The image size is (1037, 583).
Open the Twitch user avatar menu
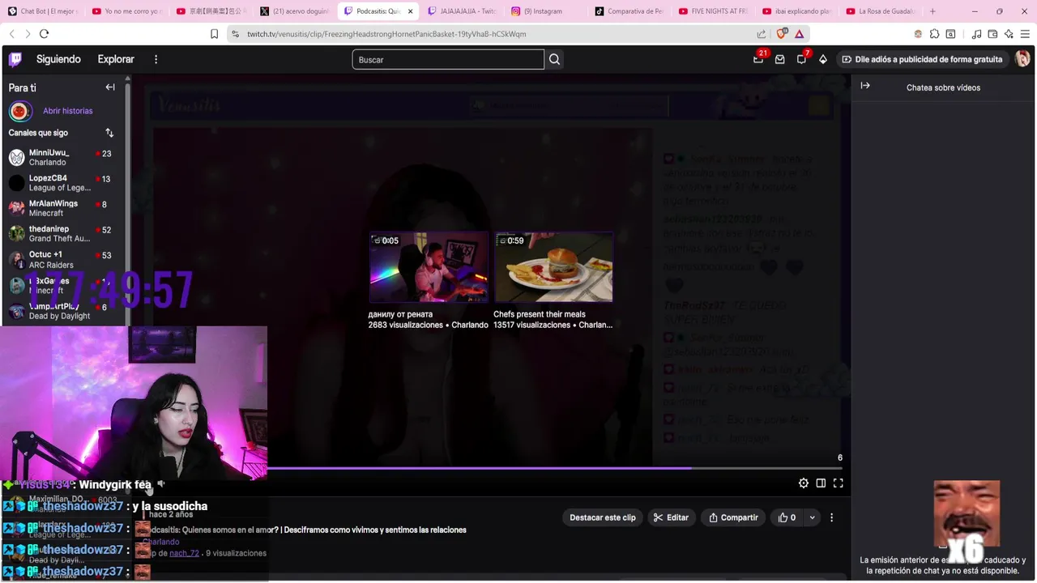pyautogui.click(x=1022, y=59)
